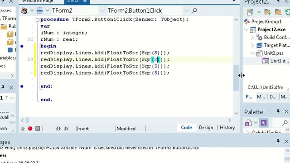290x163 pixels.
Task: Click the Insert mode status indicator
Action: pos(83,129)
